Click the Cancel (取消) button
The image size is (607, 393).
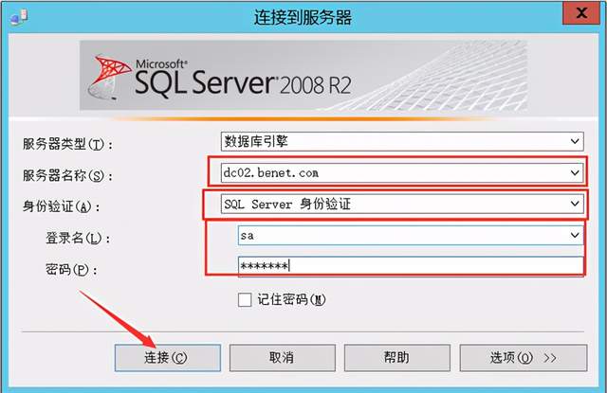283,358
